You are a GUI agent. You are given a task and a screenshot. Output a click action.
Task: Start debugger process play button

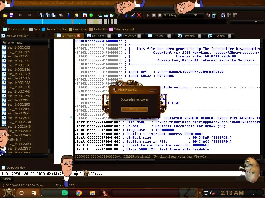tap(148, 15)
